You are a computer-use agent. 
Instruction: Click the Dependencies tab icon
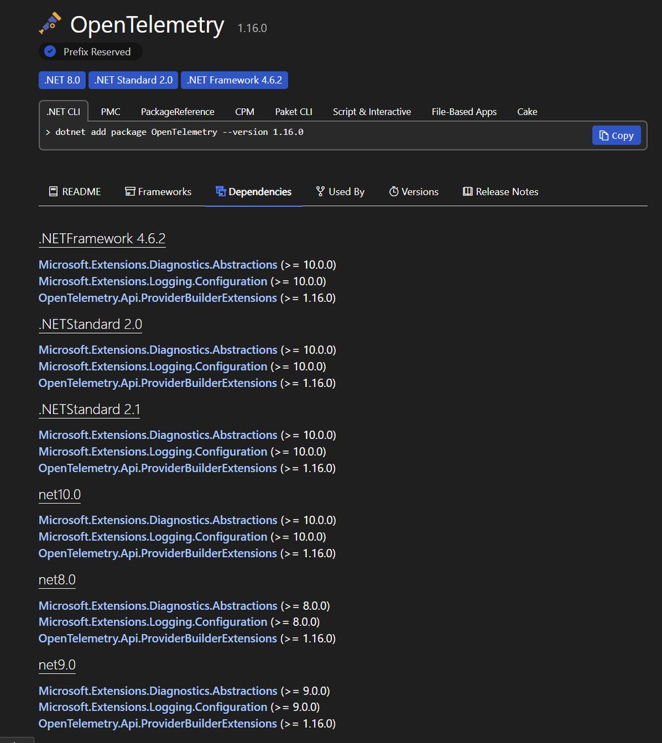point(220,191)
